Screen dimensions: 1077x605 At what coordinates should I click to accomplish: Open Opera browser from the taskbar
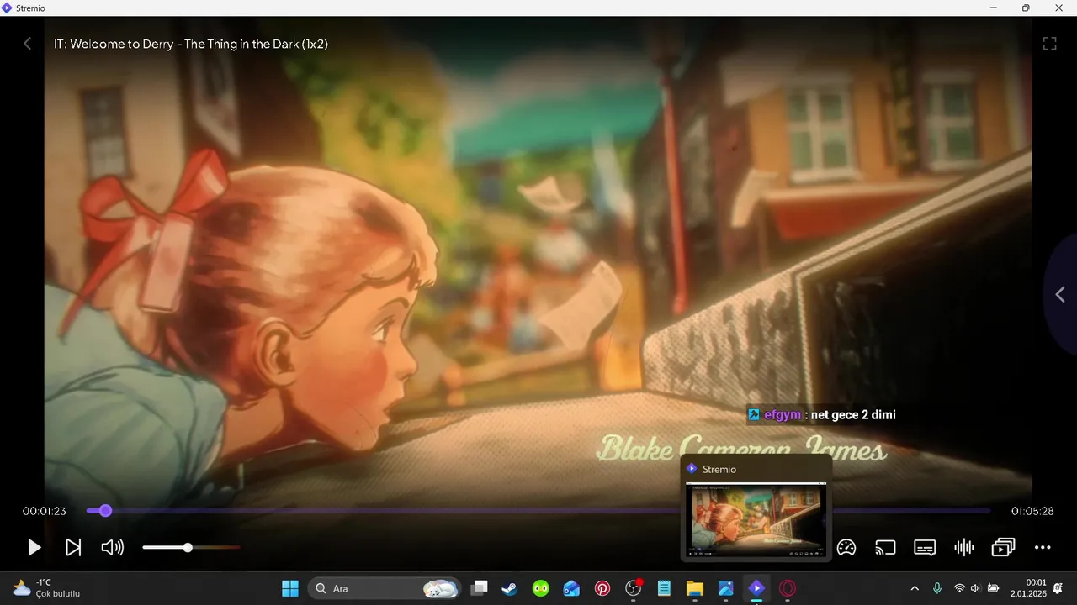click(x=788, y=588)
